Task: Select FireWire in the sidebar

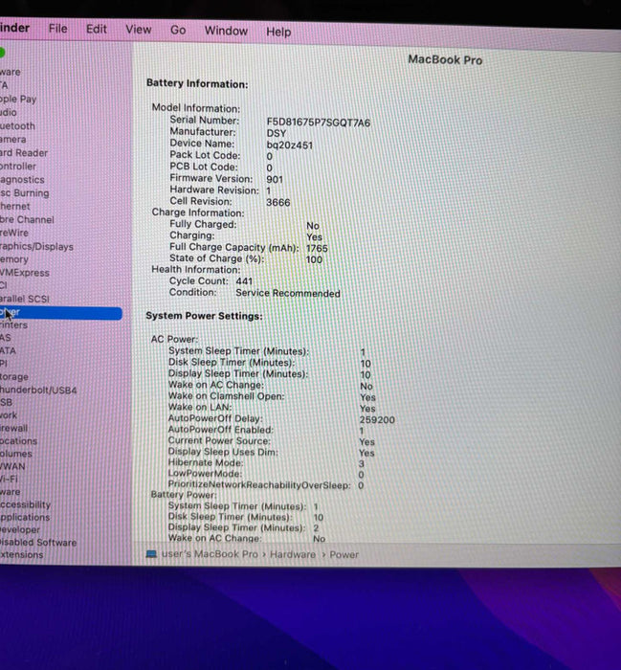Action: (14, 233)
